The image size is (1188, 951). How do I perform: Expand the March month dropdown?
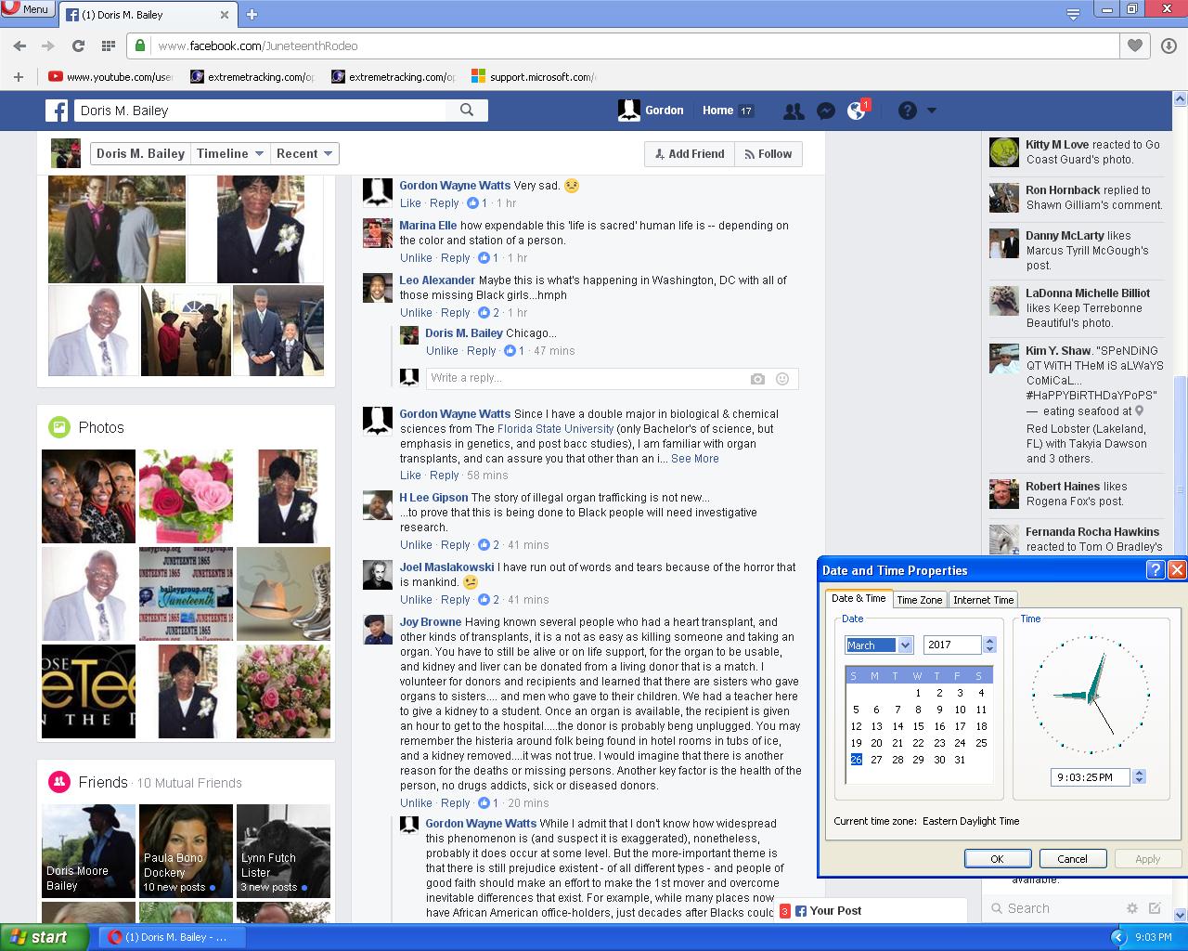pos(905,645)
